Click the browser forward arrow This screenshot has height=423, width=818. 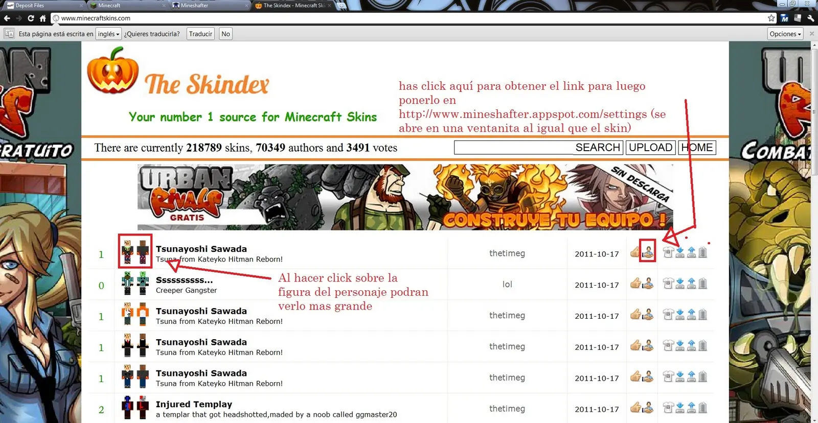click(19, 18)
